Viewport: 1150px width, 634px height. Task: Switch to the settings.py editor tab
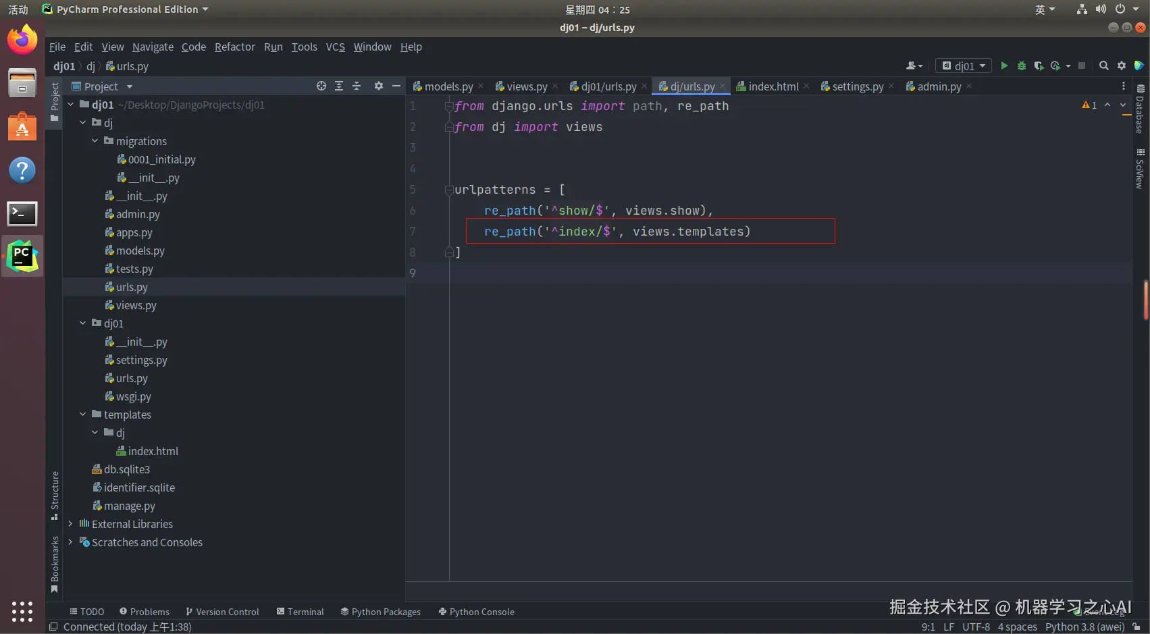point(857,86)
